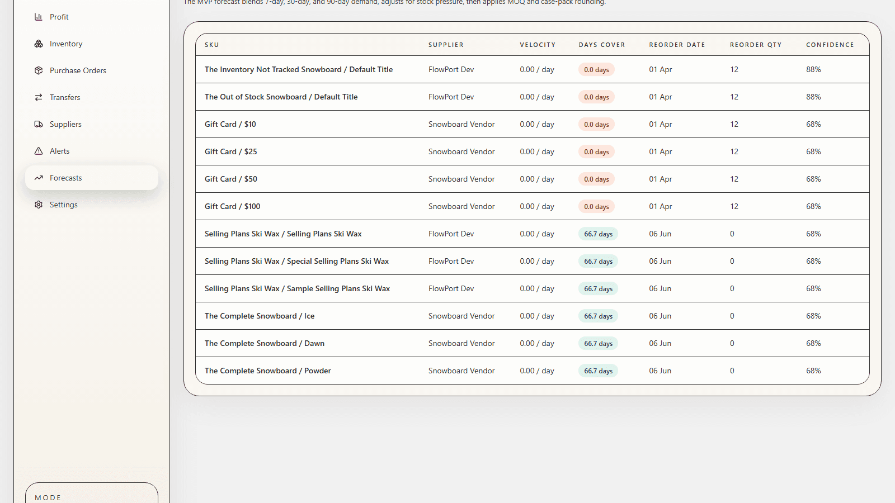Click the Forecasts trend line icon

(39, 178)
